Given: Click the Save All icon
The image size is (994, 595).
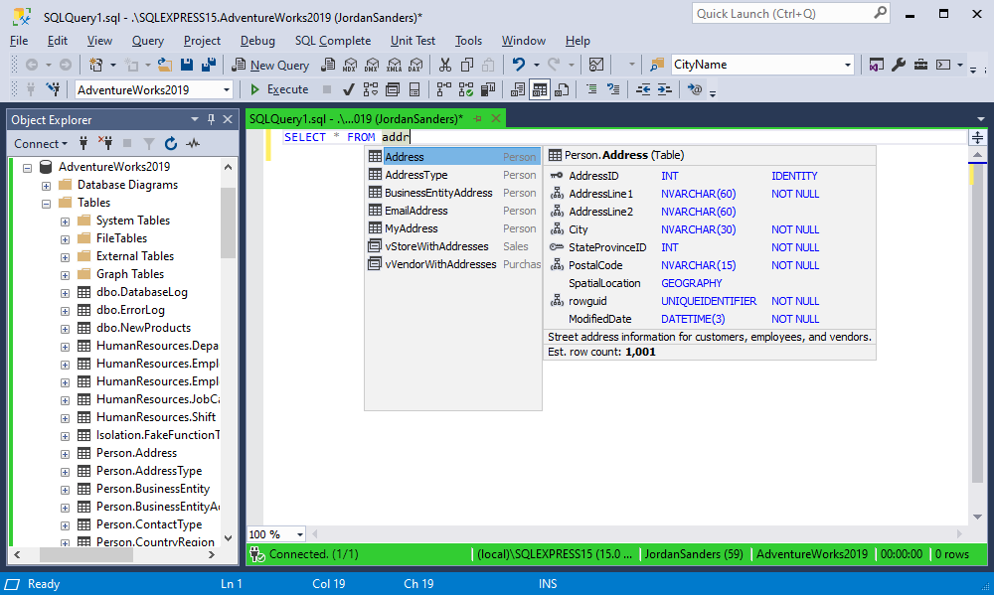Looking at the screenshot, I should (209, 65).
